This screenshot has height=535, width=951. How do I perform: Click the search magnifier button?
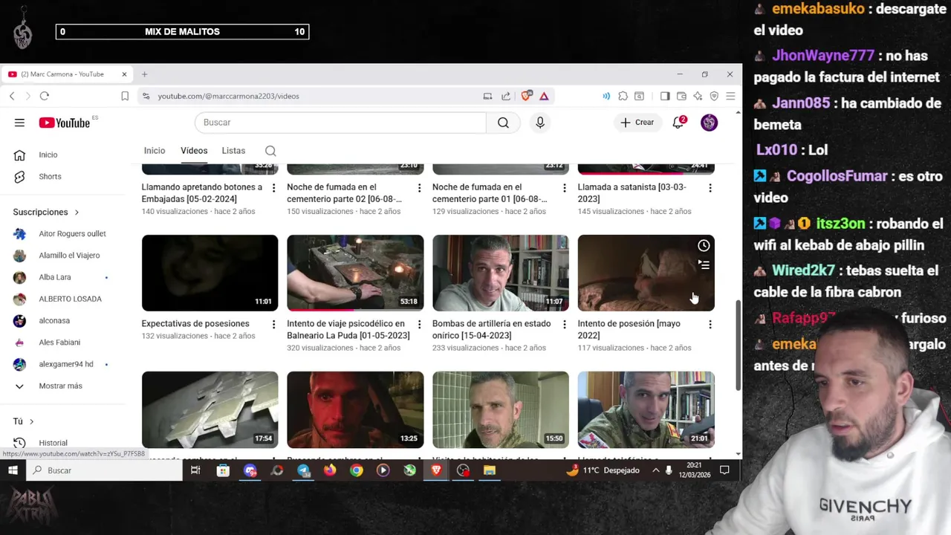click(x=503, y=123)
